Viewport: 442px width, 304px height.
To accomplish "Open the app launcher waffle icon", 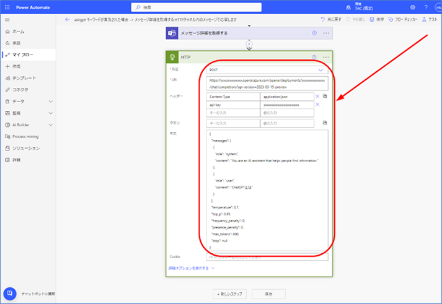I will 7,7.
